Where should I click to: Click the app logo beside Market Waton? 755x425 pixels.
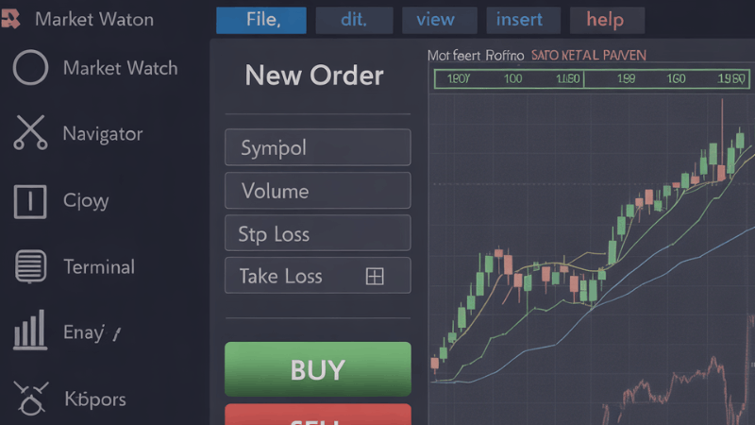(x=10, y=19)
